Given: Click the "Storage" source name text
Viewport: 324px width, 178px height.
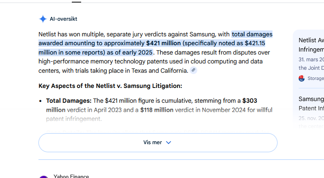Looking at the screenshot, I should click(x=316, y=78).
